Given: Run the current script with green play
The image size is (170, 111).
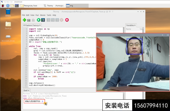Looking at the screenshot, I should [39, 20].
